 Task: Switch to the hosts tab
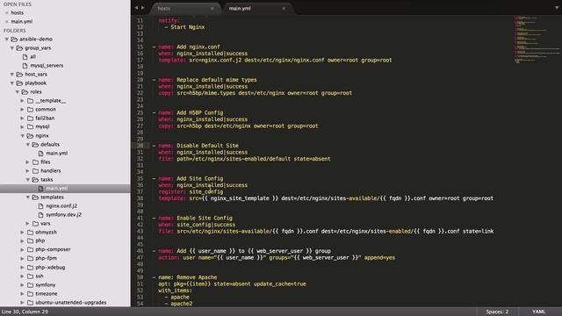coord(164,8)
